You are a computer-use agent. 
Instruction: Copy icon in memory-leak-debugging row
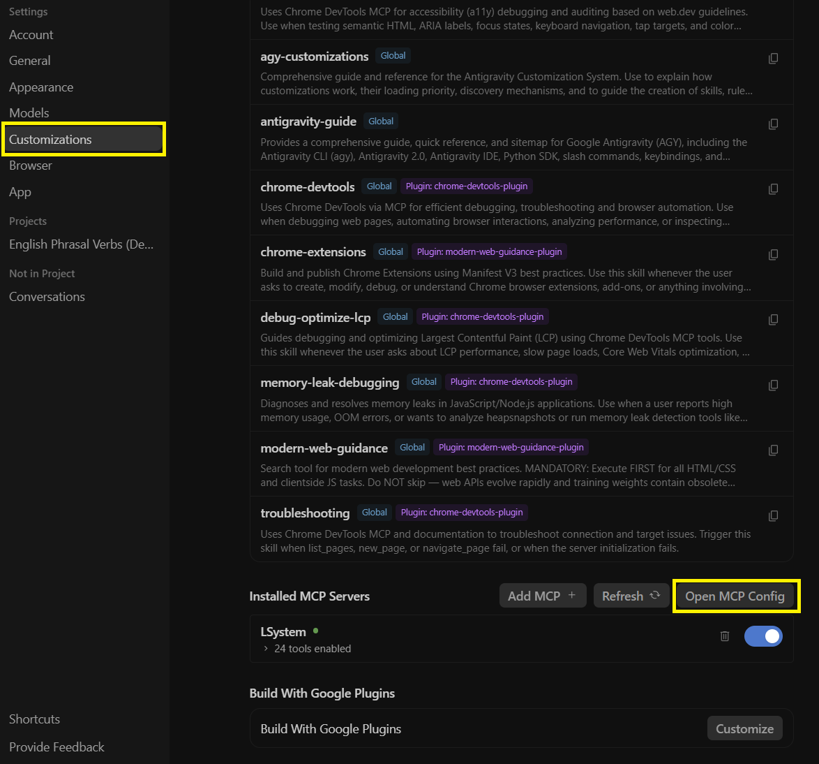[773, 385]
